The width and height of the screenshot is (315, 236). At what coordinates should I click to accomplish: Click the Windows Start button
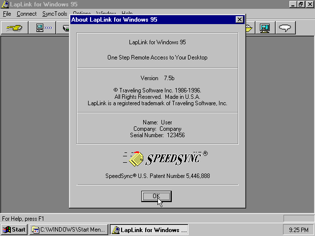coord(14,230)
